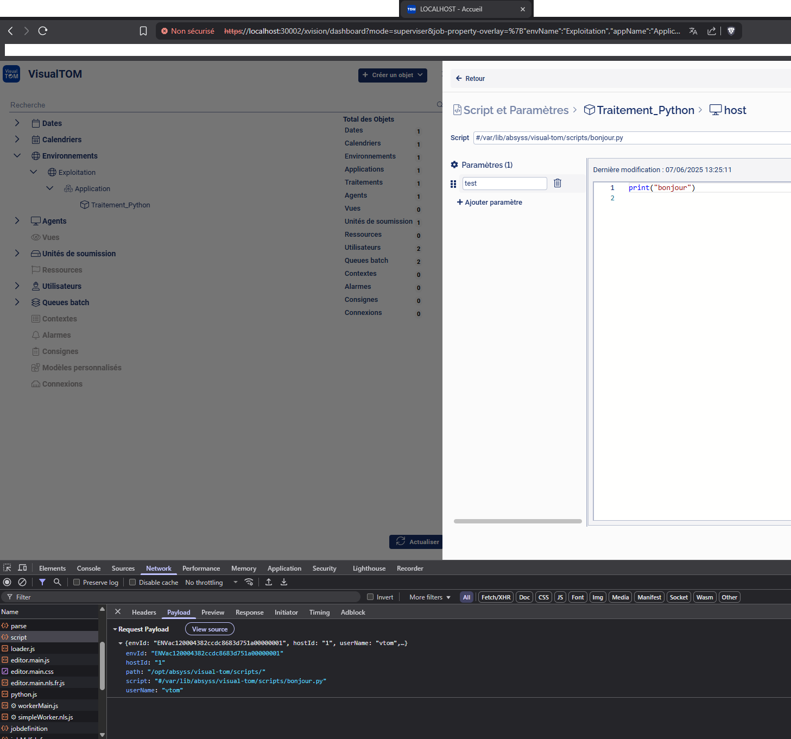Toggle the JS filter chip
This screenshot has width=791, height=739.
(x=560, y=597)
